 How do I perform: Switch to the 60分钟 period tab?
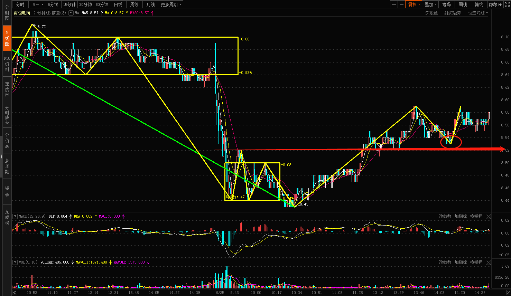(x=102, y=4)
